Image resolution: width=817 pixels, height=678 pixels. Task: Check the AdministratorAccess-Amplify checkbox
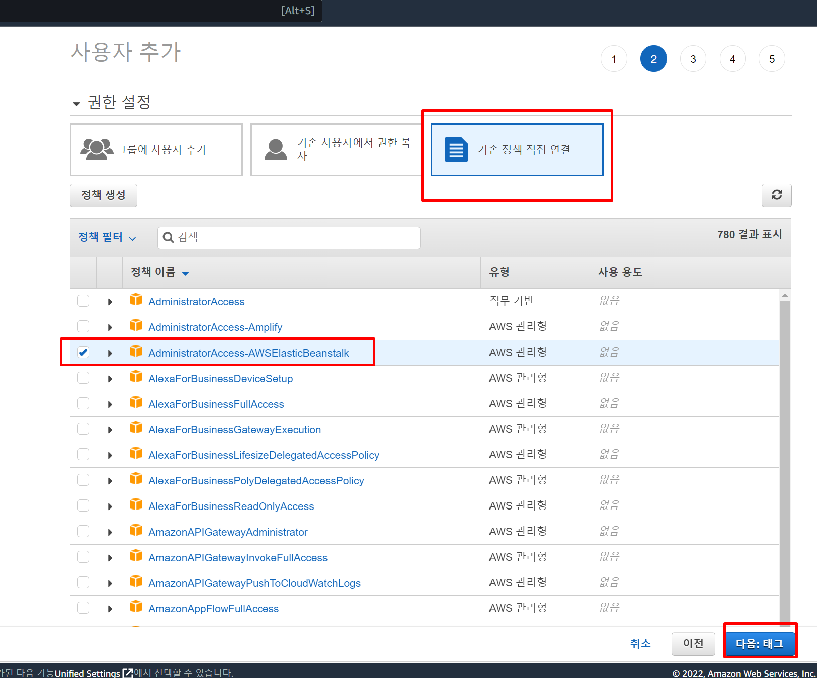point(83,326)
